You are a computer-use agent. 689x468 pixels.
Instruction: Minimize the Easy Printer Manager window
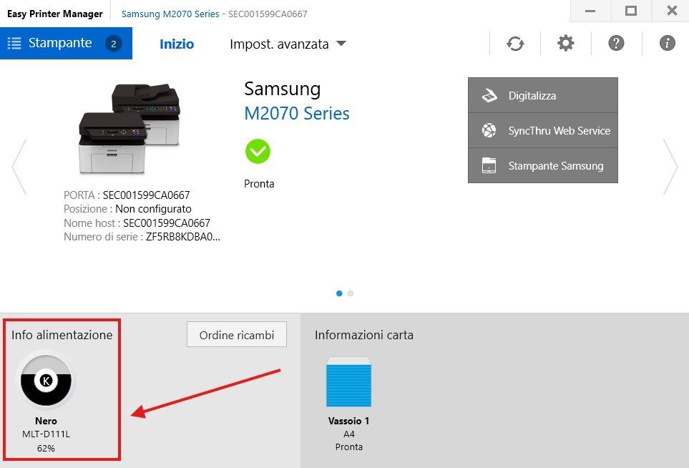590,11
